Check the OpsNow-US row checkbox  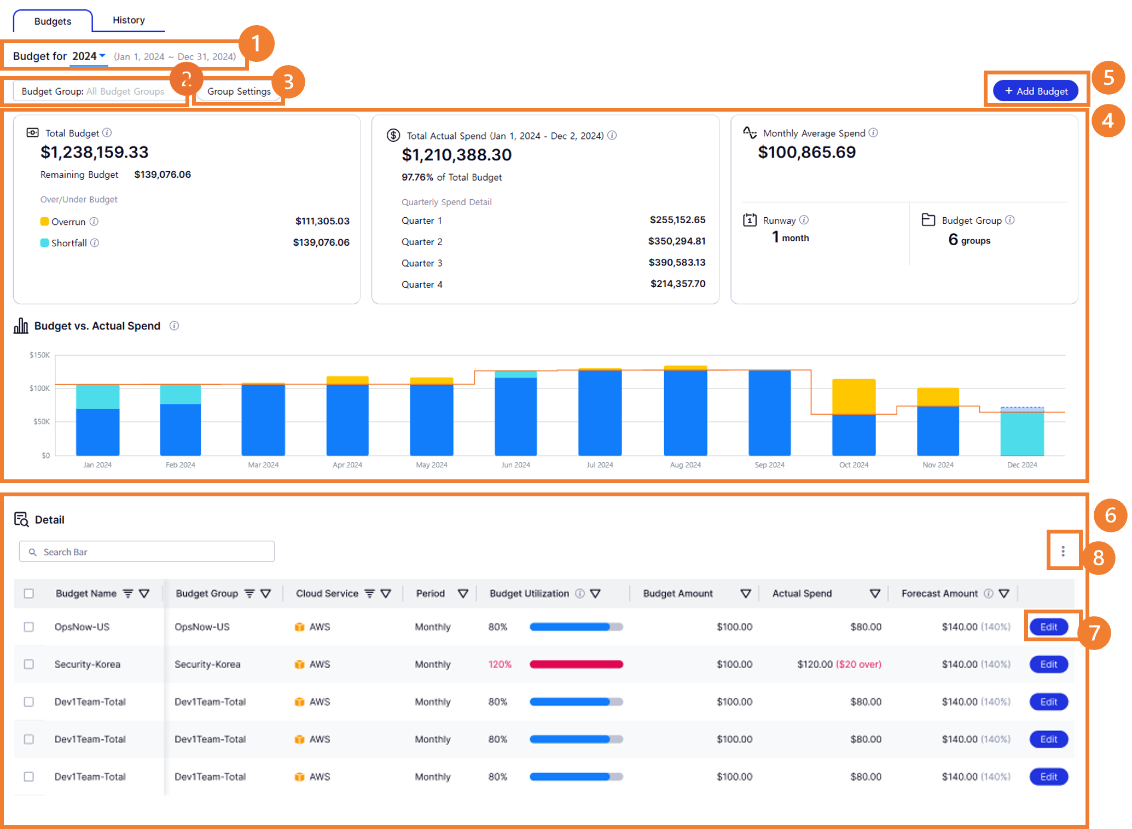[29, 627]
